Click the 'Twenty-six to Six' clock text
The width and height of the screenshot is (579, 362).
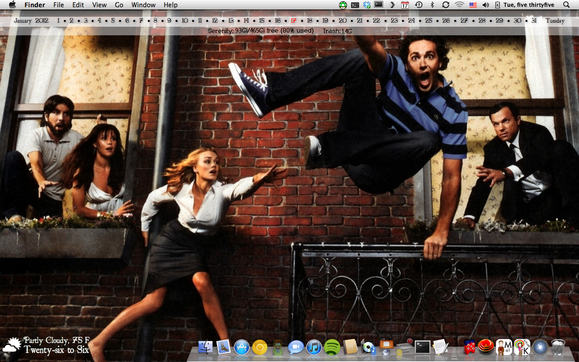tap(57, 350)
